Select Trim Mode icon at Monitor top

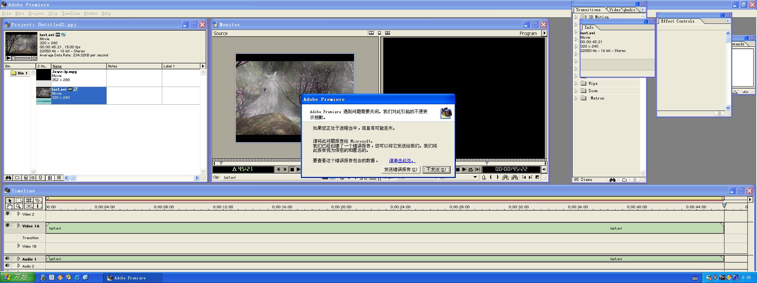click(387, 33)
